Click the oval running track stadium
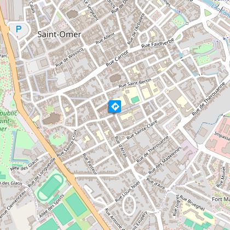This screenshot has height=230, width=230. 50,187
